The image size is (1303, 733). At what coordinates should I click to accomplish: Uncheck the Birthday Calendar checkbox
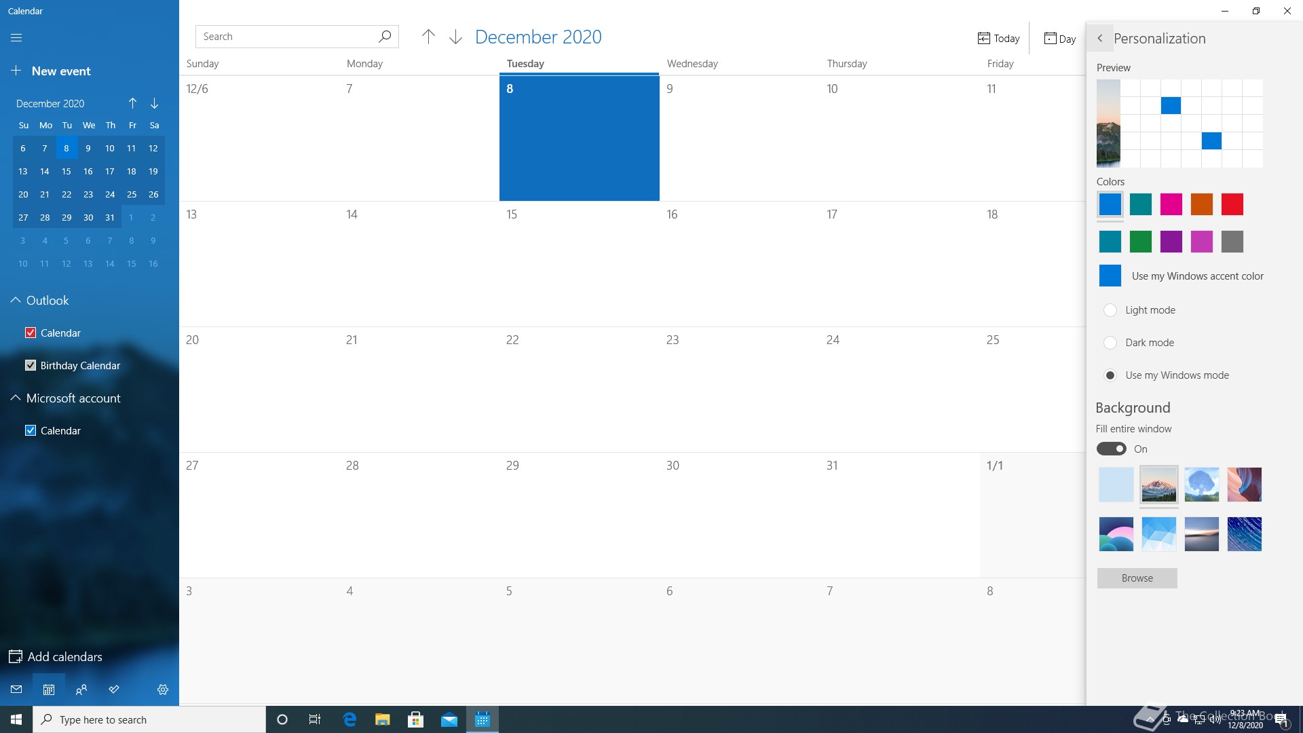(31, 365)
